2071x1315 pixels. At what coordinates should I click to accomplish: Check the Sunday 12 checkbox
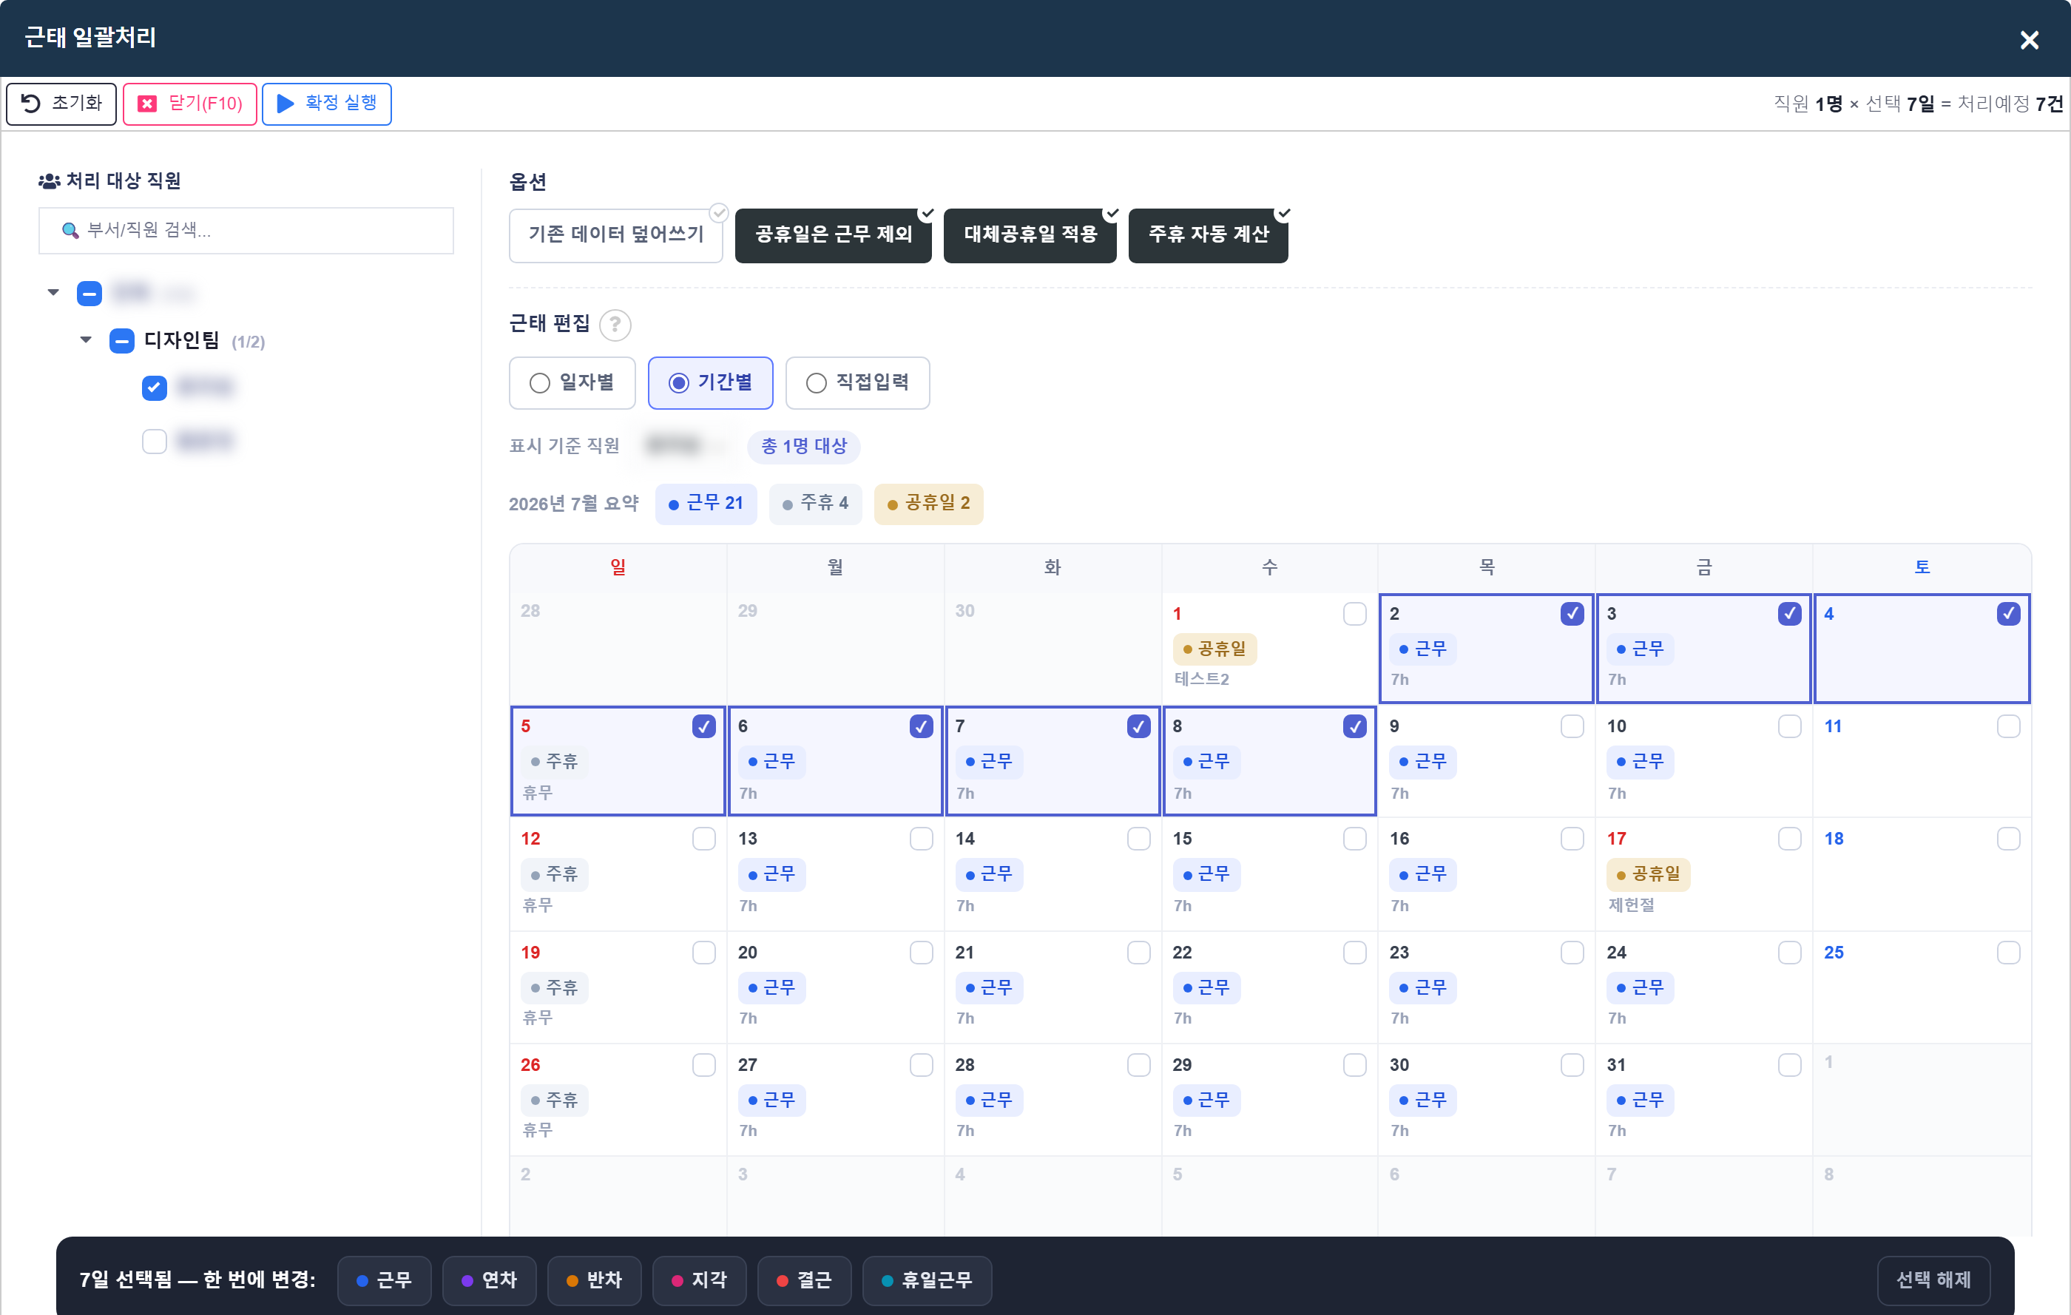[703, 839]
